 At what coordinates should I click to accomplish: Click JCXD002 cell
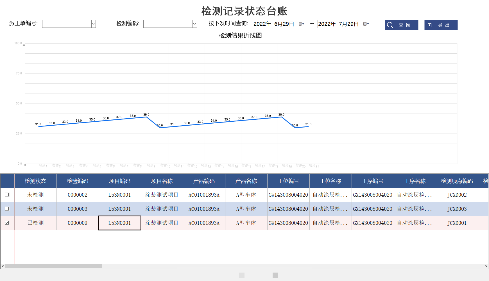pyautogui.click(x=457, y=195)
